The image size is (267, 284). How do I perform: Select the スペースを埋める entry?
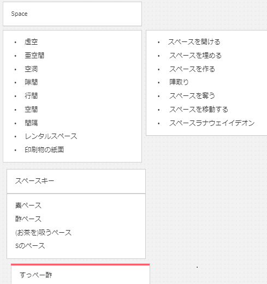pyautogui.click(x=195, y=56)
